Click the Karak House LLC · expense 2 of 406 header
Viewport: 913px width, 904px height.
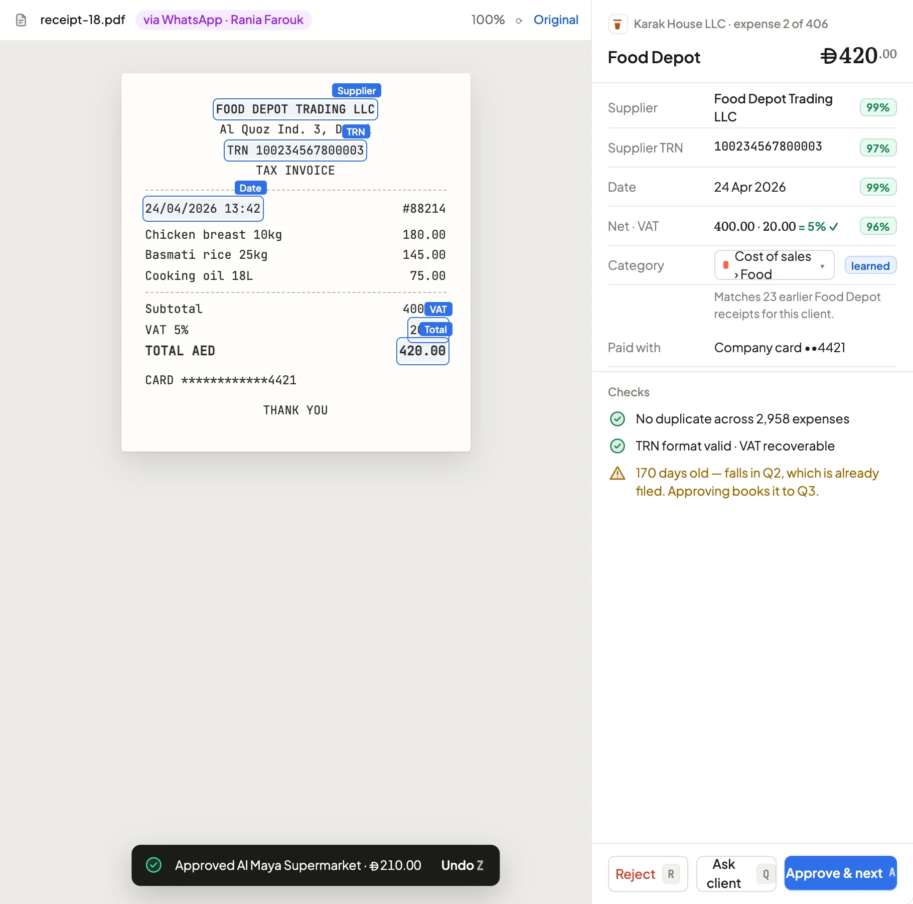pos(731,24)
